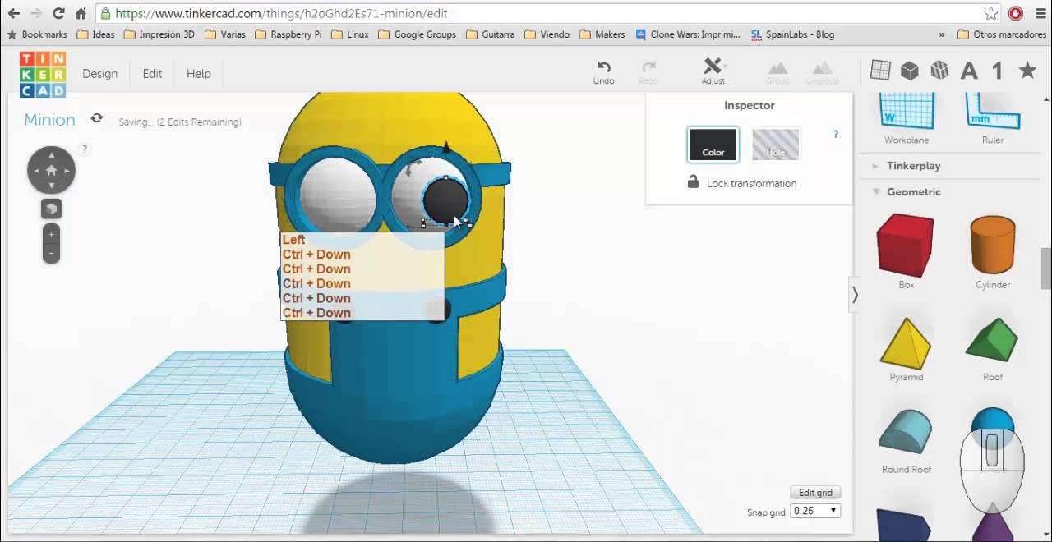This screenshot has height=542, width=1052.
Task: Select the Workplane tool
Action: coord(906,115)
